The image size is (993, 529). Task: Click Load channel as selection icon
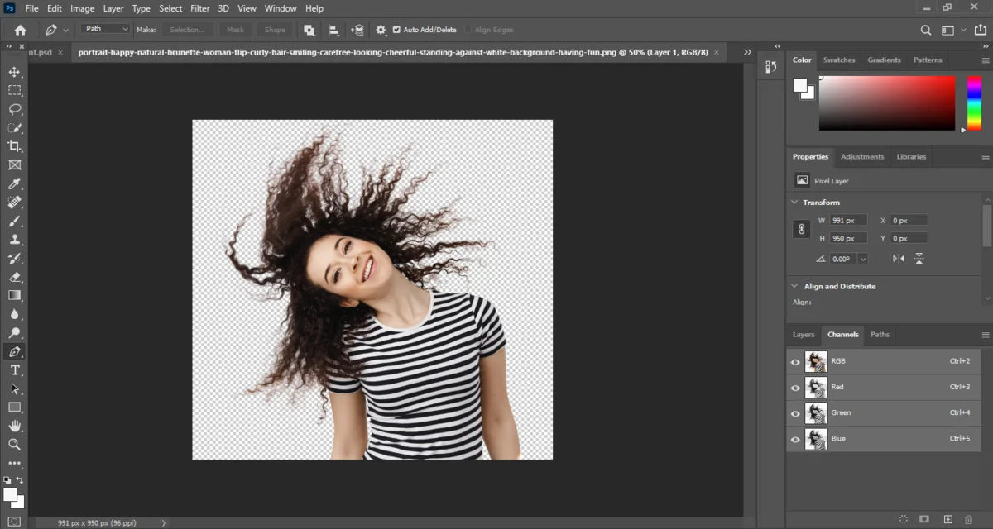[904, 519]
